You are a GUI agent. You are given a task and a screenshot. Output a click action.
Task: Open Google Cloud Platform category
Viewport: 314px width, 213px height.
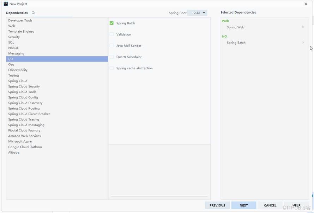pos(57,147)
